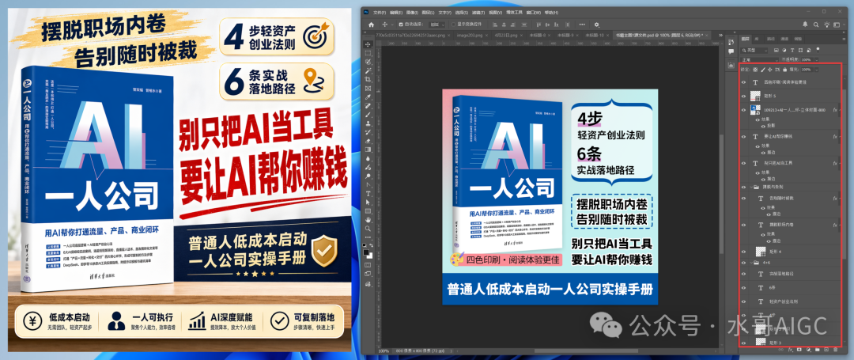Hide the 别只把AI当工具 text layer
This screenshot has height=360, width=854.
click(x=743, y=163)
